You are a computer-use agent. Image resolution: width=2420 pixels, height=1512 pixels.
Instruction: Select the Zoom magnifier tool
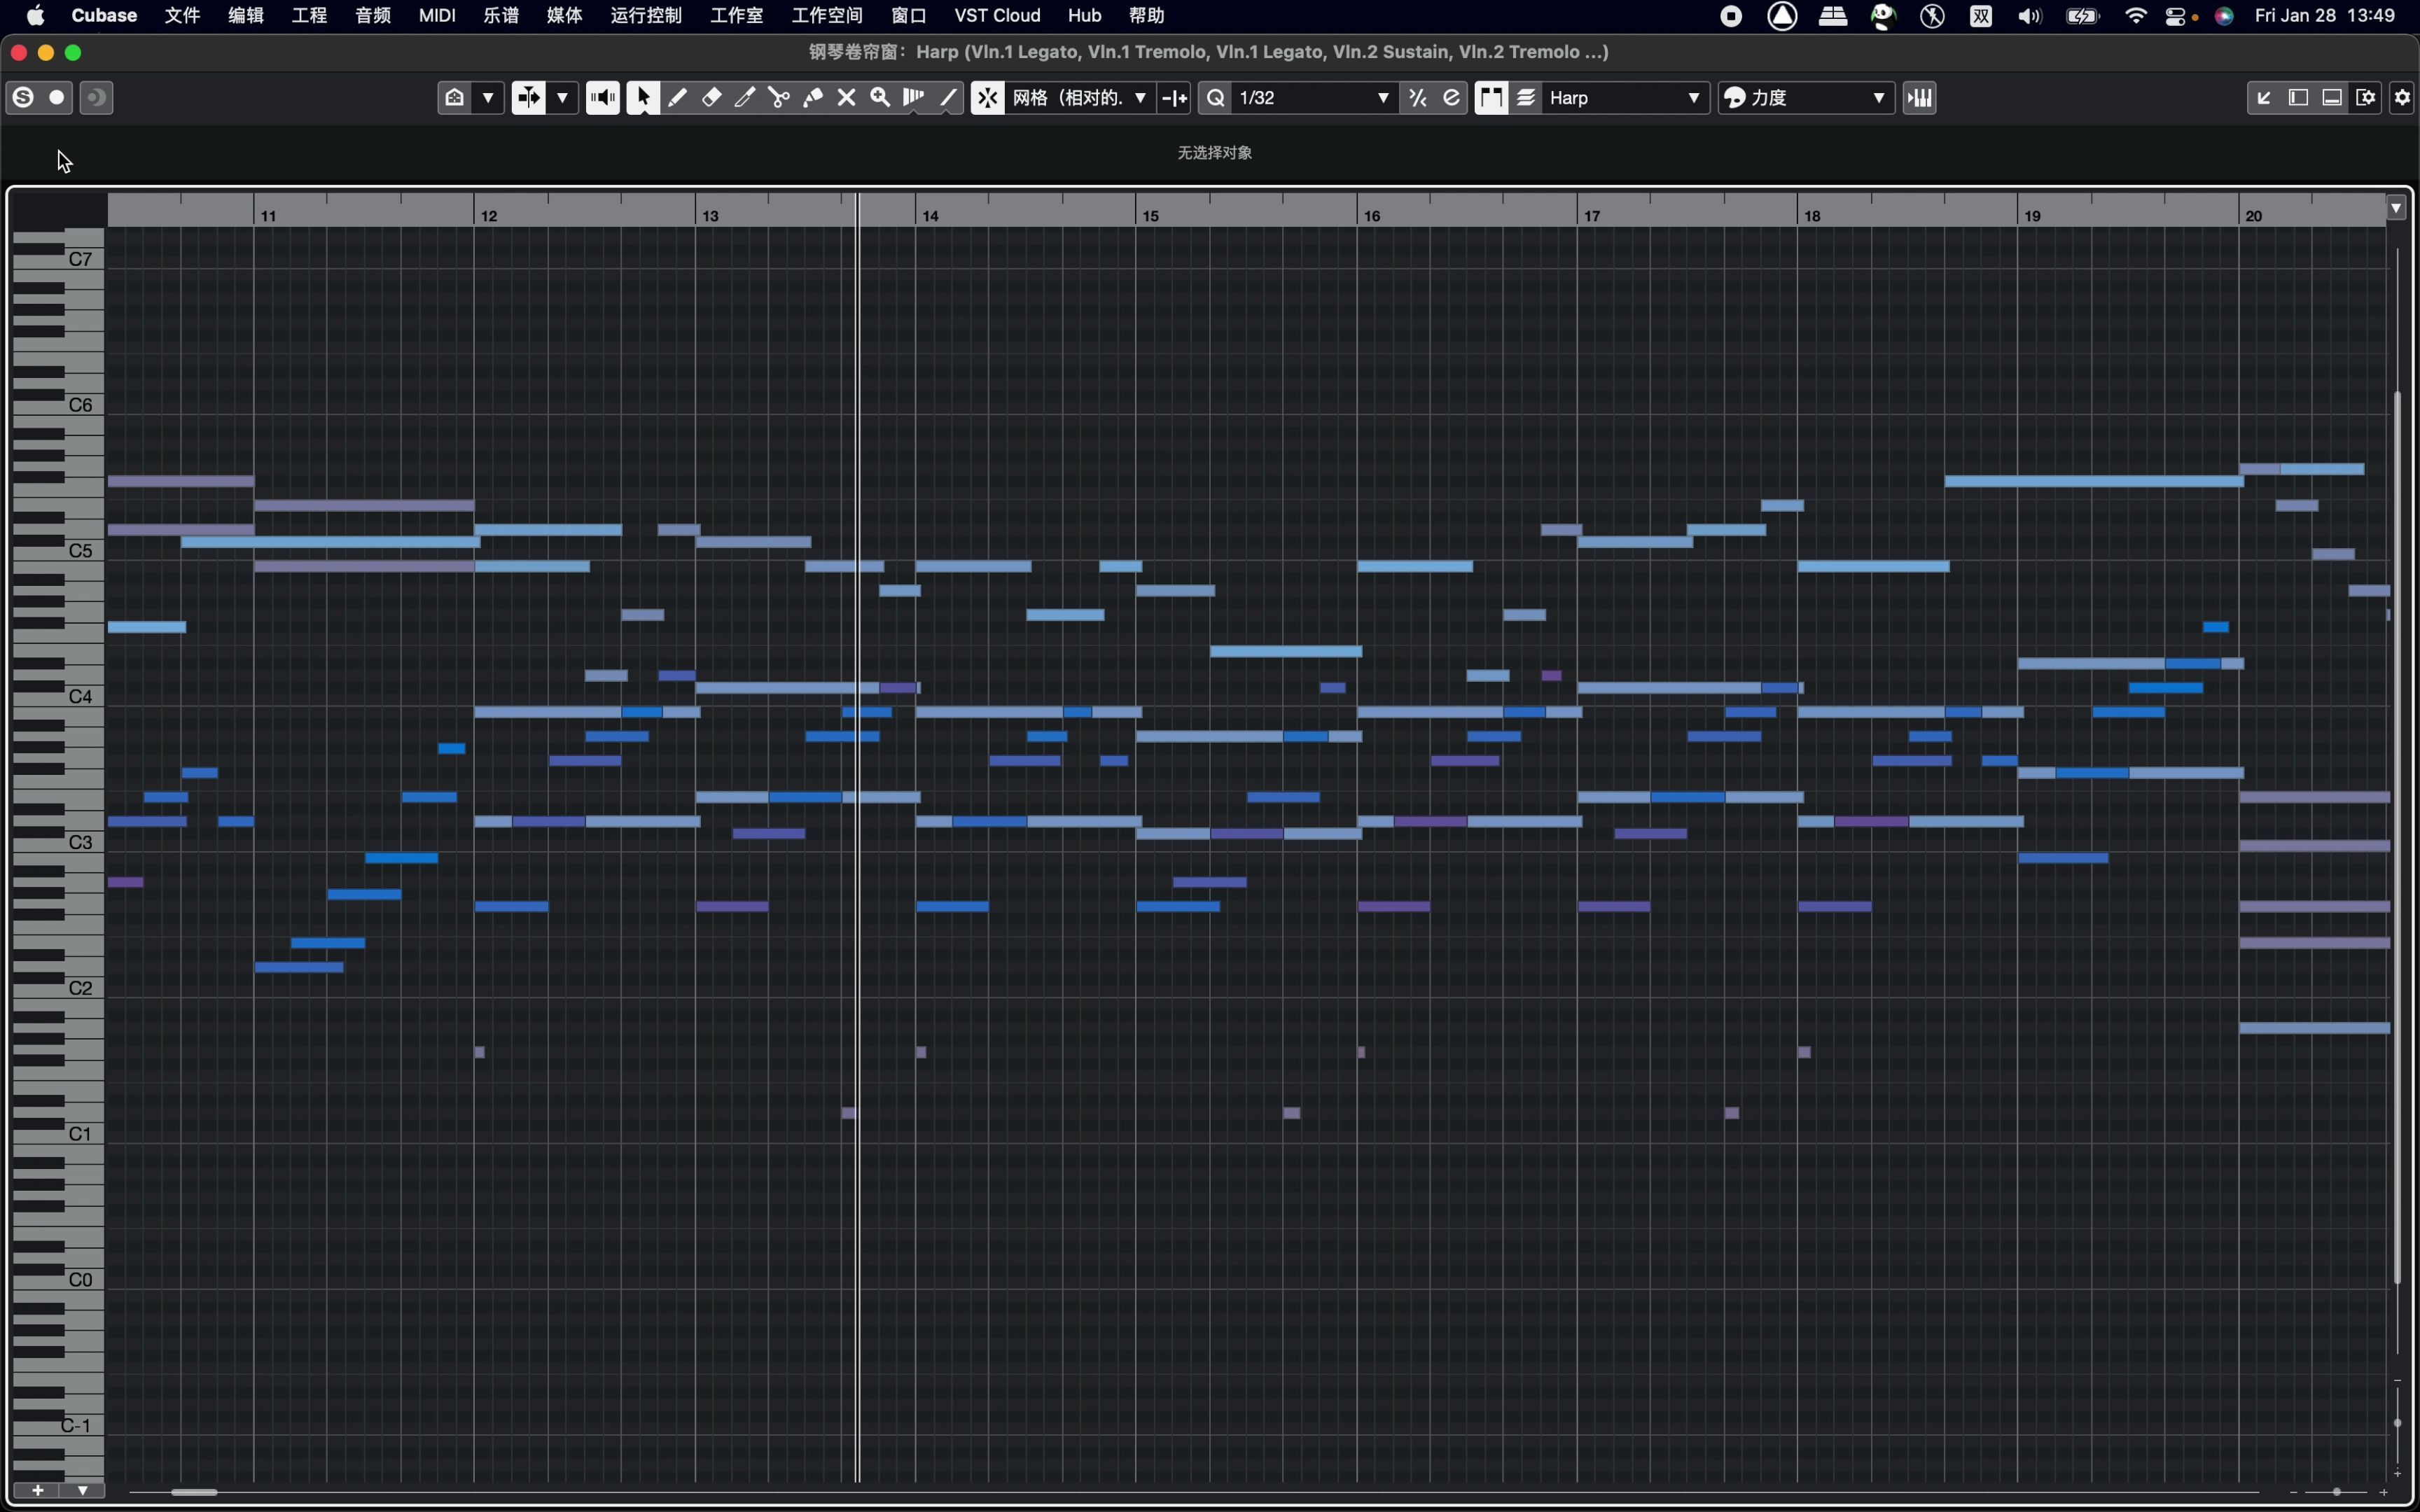pyautogui.click(x=880, y=97)
